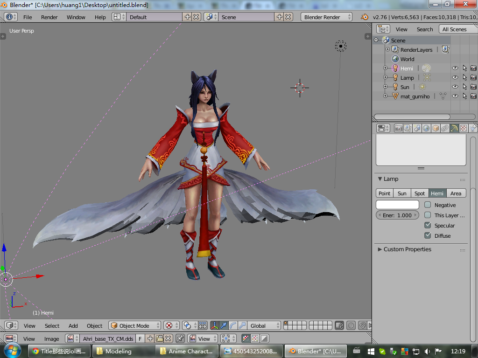Viewport: 478px width, 358px height.
Task: Open the pivot point dropdown
Action: (190, 325)
